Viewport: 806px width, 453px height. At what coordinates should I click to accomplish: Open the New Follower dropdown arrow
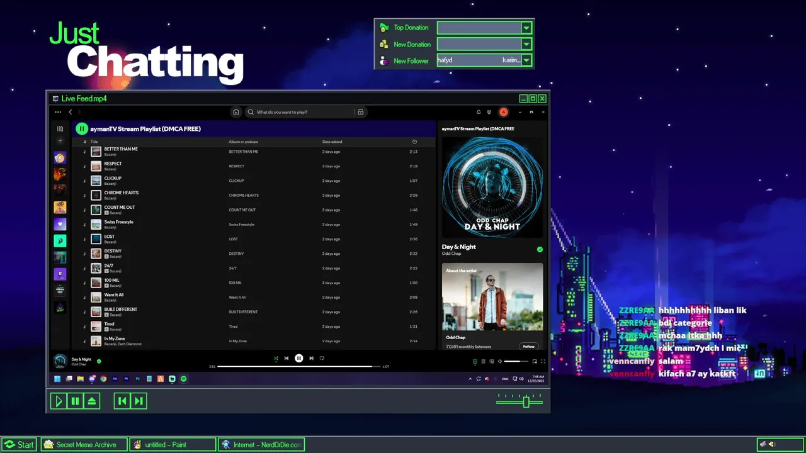[526, 60]
